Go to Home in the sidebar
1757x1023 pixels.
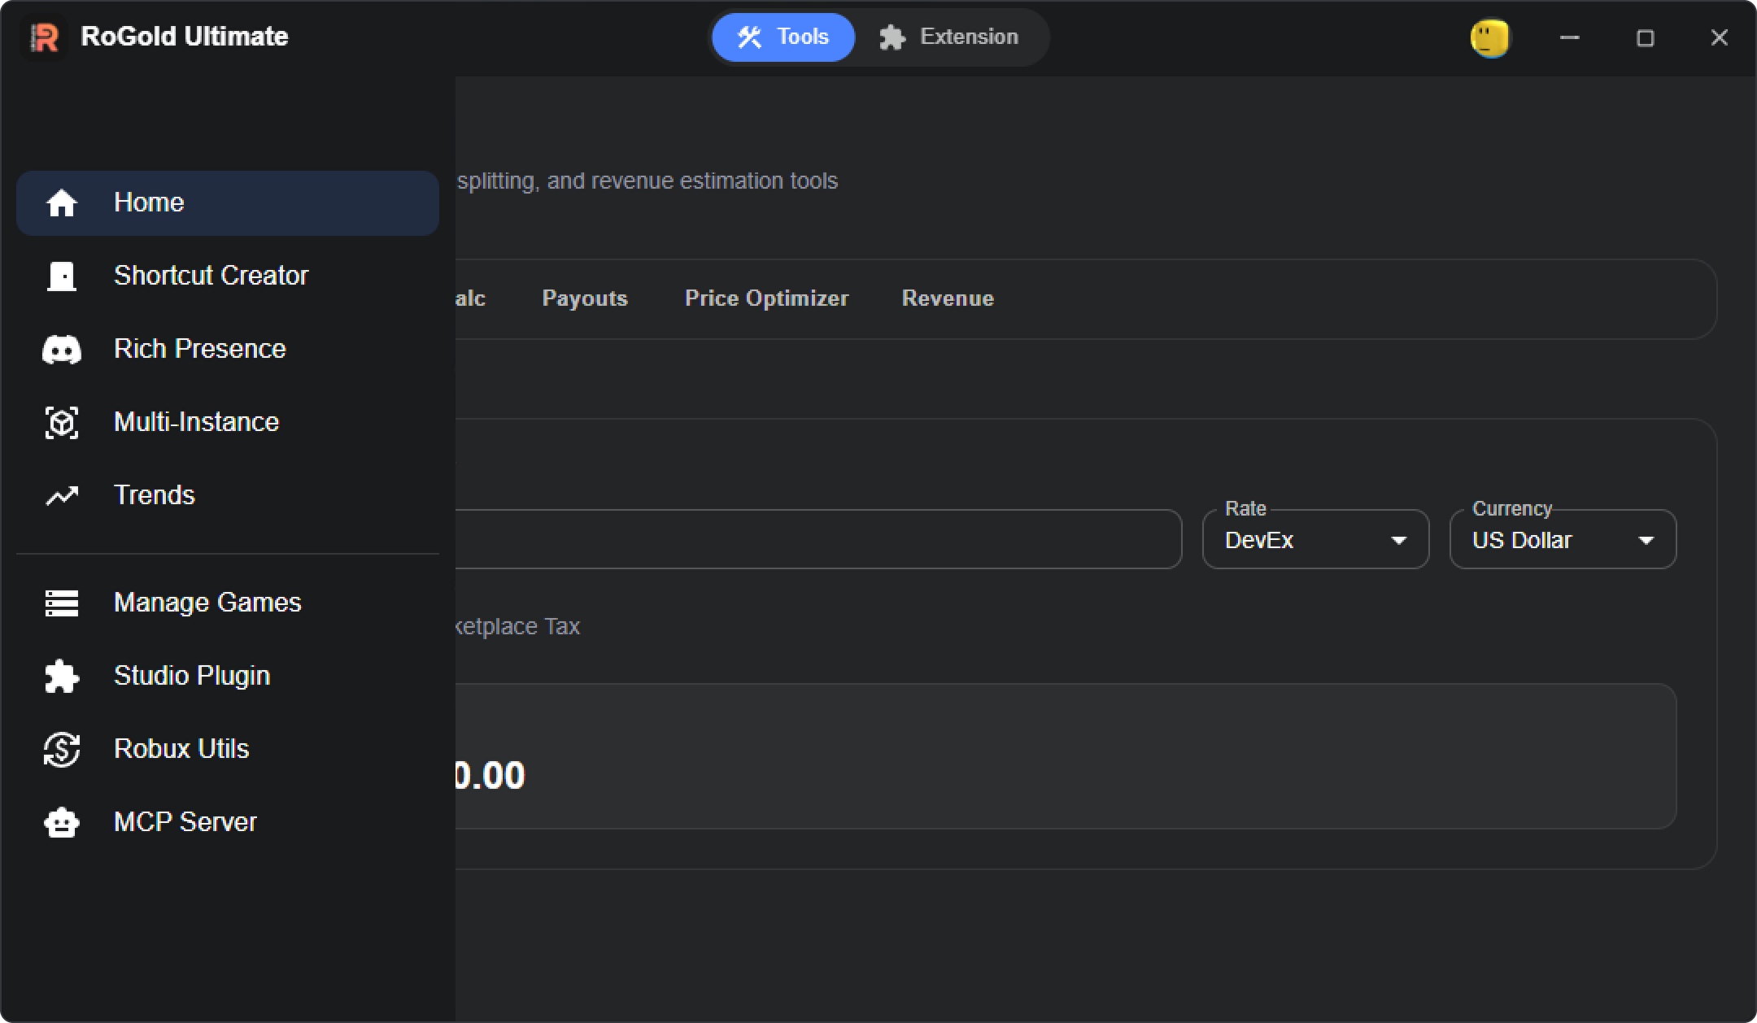pyautogui.click(x=228, y=203)
